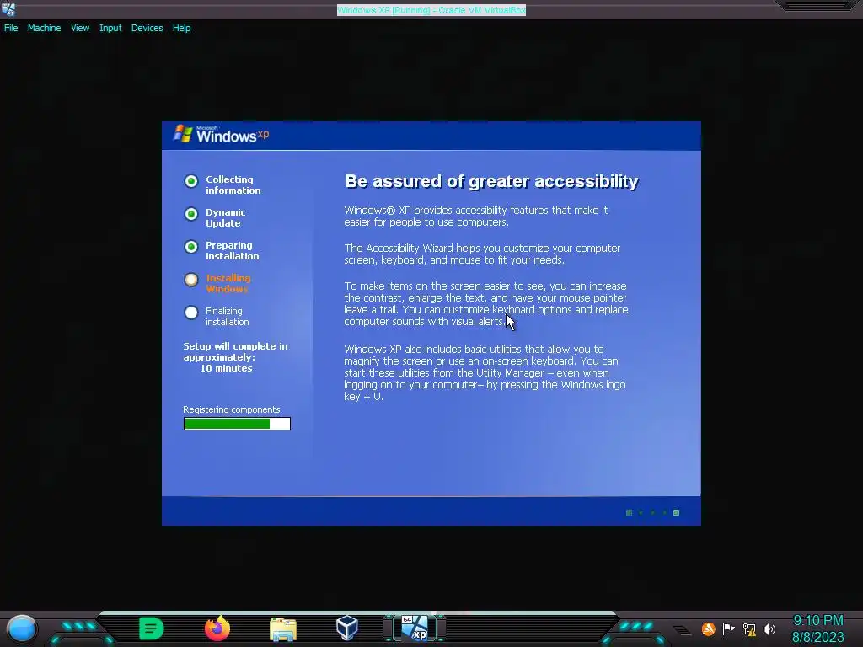
Task: Open the Input menu
Action: tap(110, 28)
